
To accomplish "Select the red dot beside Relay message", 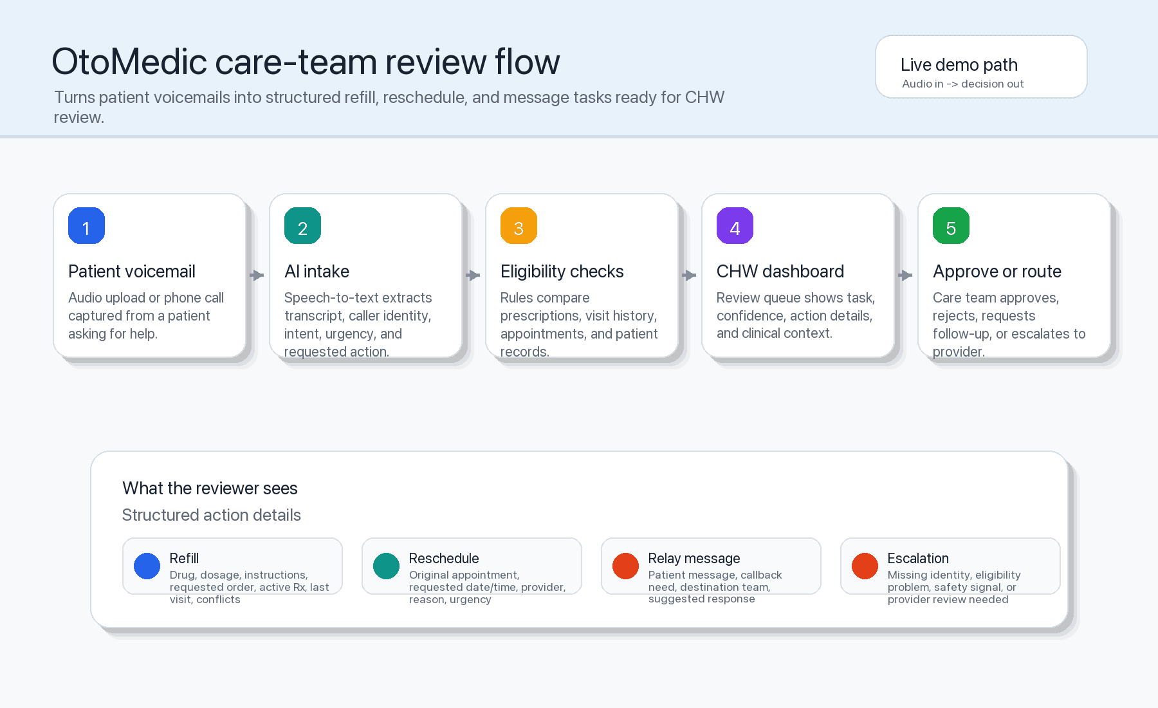I will point(625,566).
